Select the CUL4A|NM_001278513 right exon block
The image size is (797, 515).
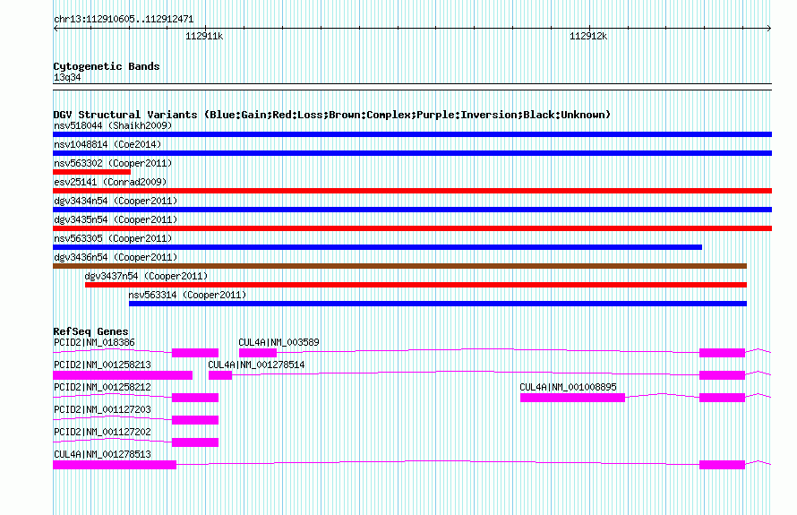coord(722,465)
